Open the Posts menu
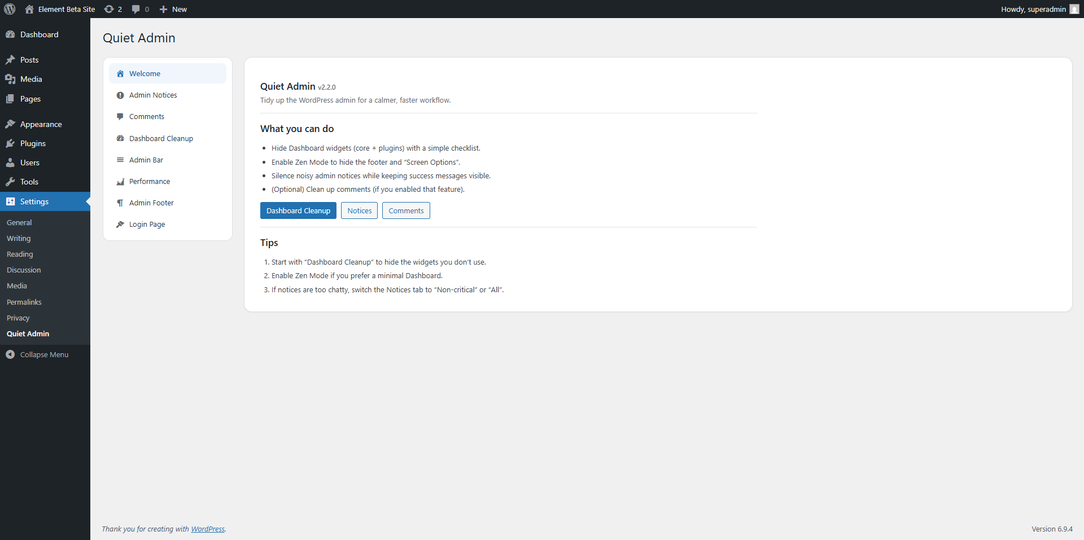 point(45,60)
